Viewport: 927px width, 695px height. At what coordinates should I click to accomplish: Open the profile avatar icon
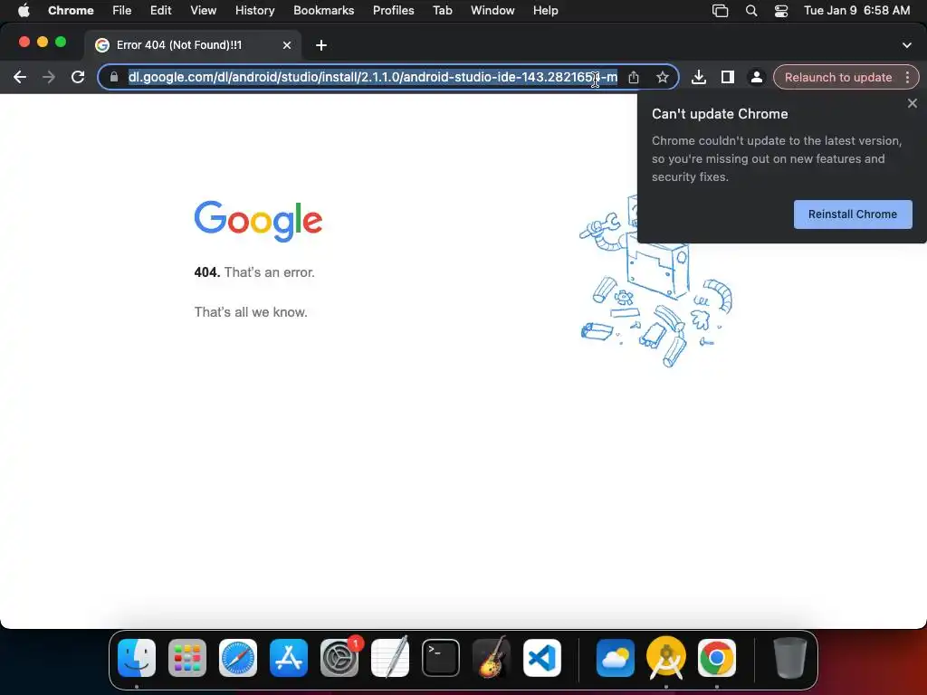(x=756, y=77)
